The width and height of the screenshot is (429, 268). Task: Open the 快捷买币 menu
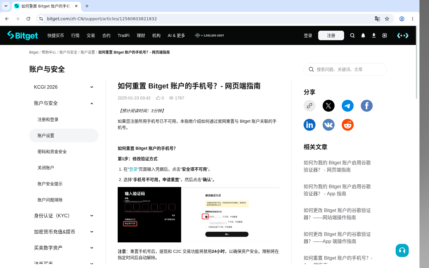[56, 35]
